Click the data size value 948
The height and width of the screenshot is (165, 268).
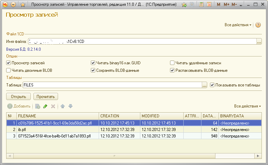[x=214, y=136]
